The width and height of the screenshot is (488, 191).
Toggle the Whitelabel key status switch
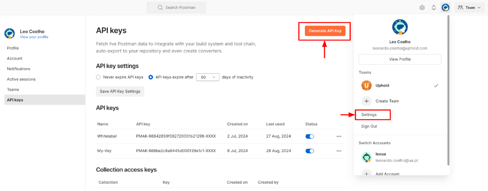tap(310, 136)
